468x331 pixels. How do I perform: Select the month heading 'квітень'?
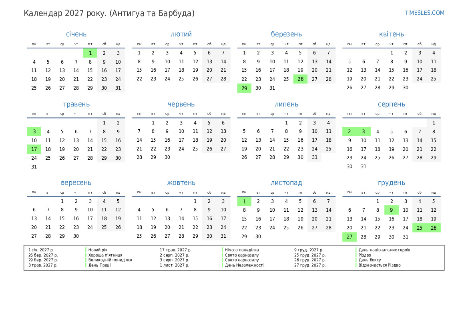[x=391, y=34]
